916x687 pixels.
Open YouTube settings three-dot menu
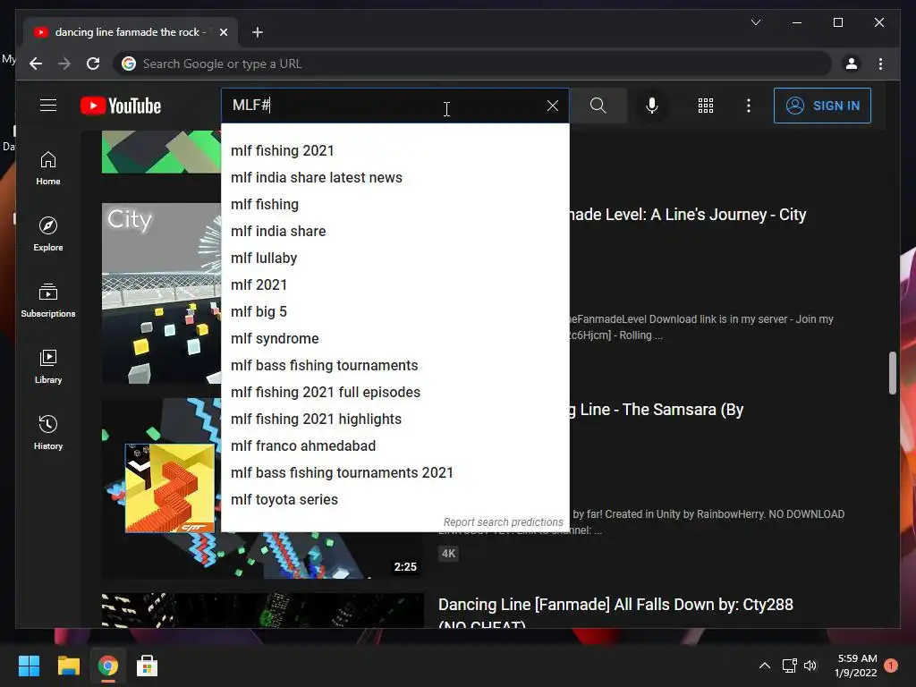click(749, 106)
